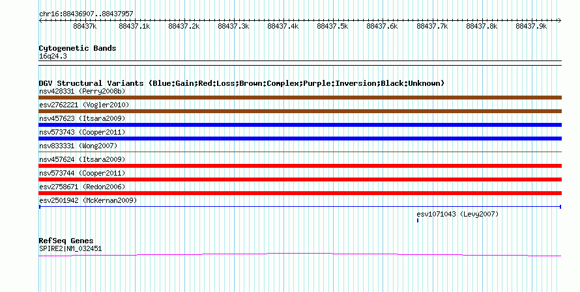Click the 88437.7k ruler tick label
Image resolution: width=580 pixels, height=292 pixels.
coord(432,26)
